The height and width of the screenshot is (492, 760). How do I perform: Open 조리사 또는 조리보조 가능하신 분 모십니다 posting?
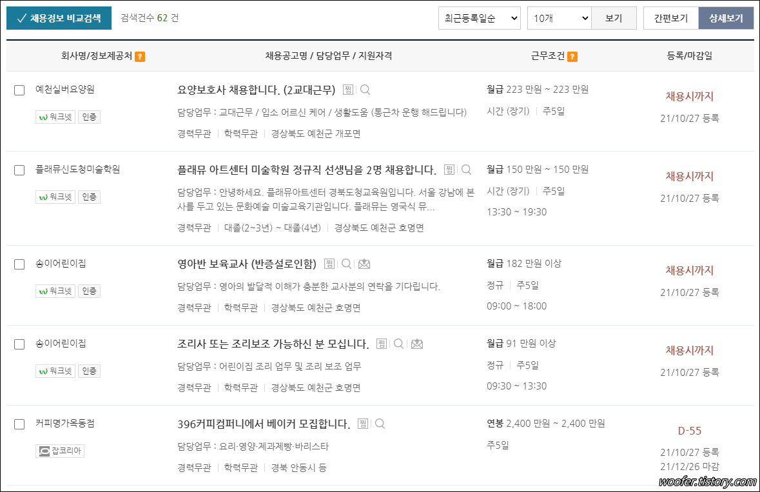[273, 344]
